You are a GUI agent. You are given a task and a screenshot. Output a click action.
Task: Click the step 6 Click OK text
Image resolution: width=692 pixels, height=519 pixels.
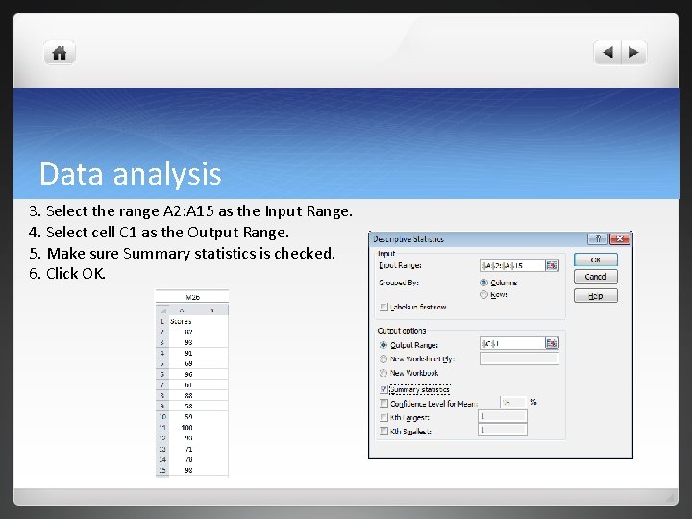click(x=67, y=274)
